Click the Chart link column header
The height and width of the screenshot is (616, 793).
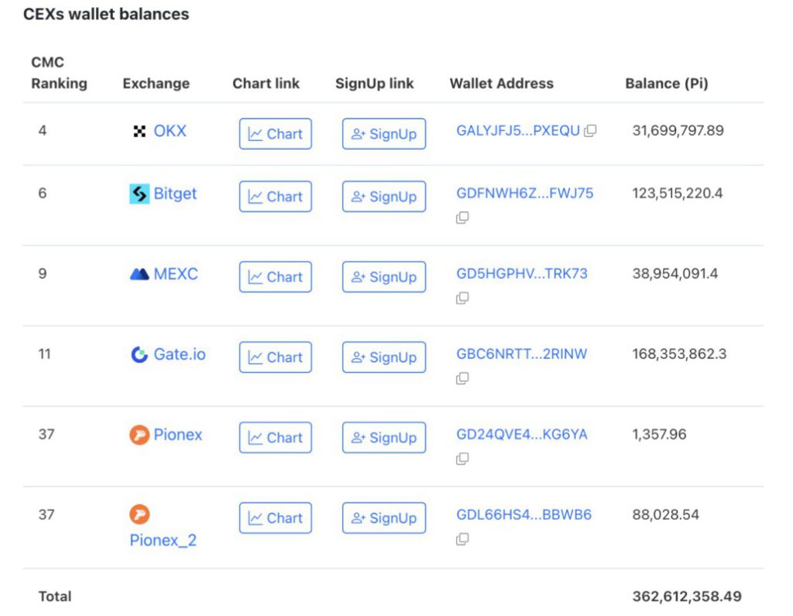pos(266,84)
